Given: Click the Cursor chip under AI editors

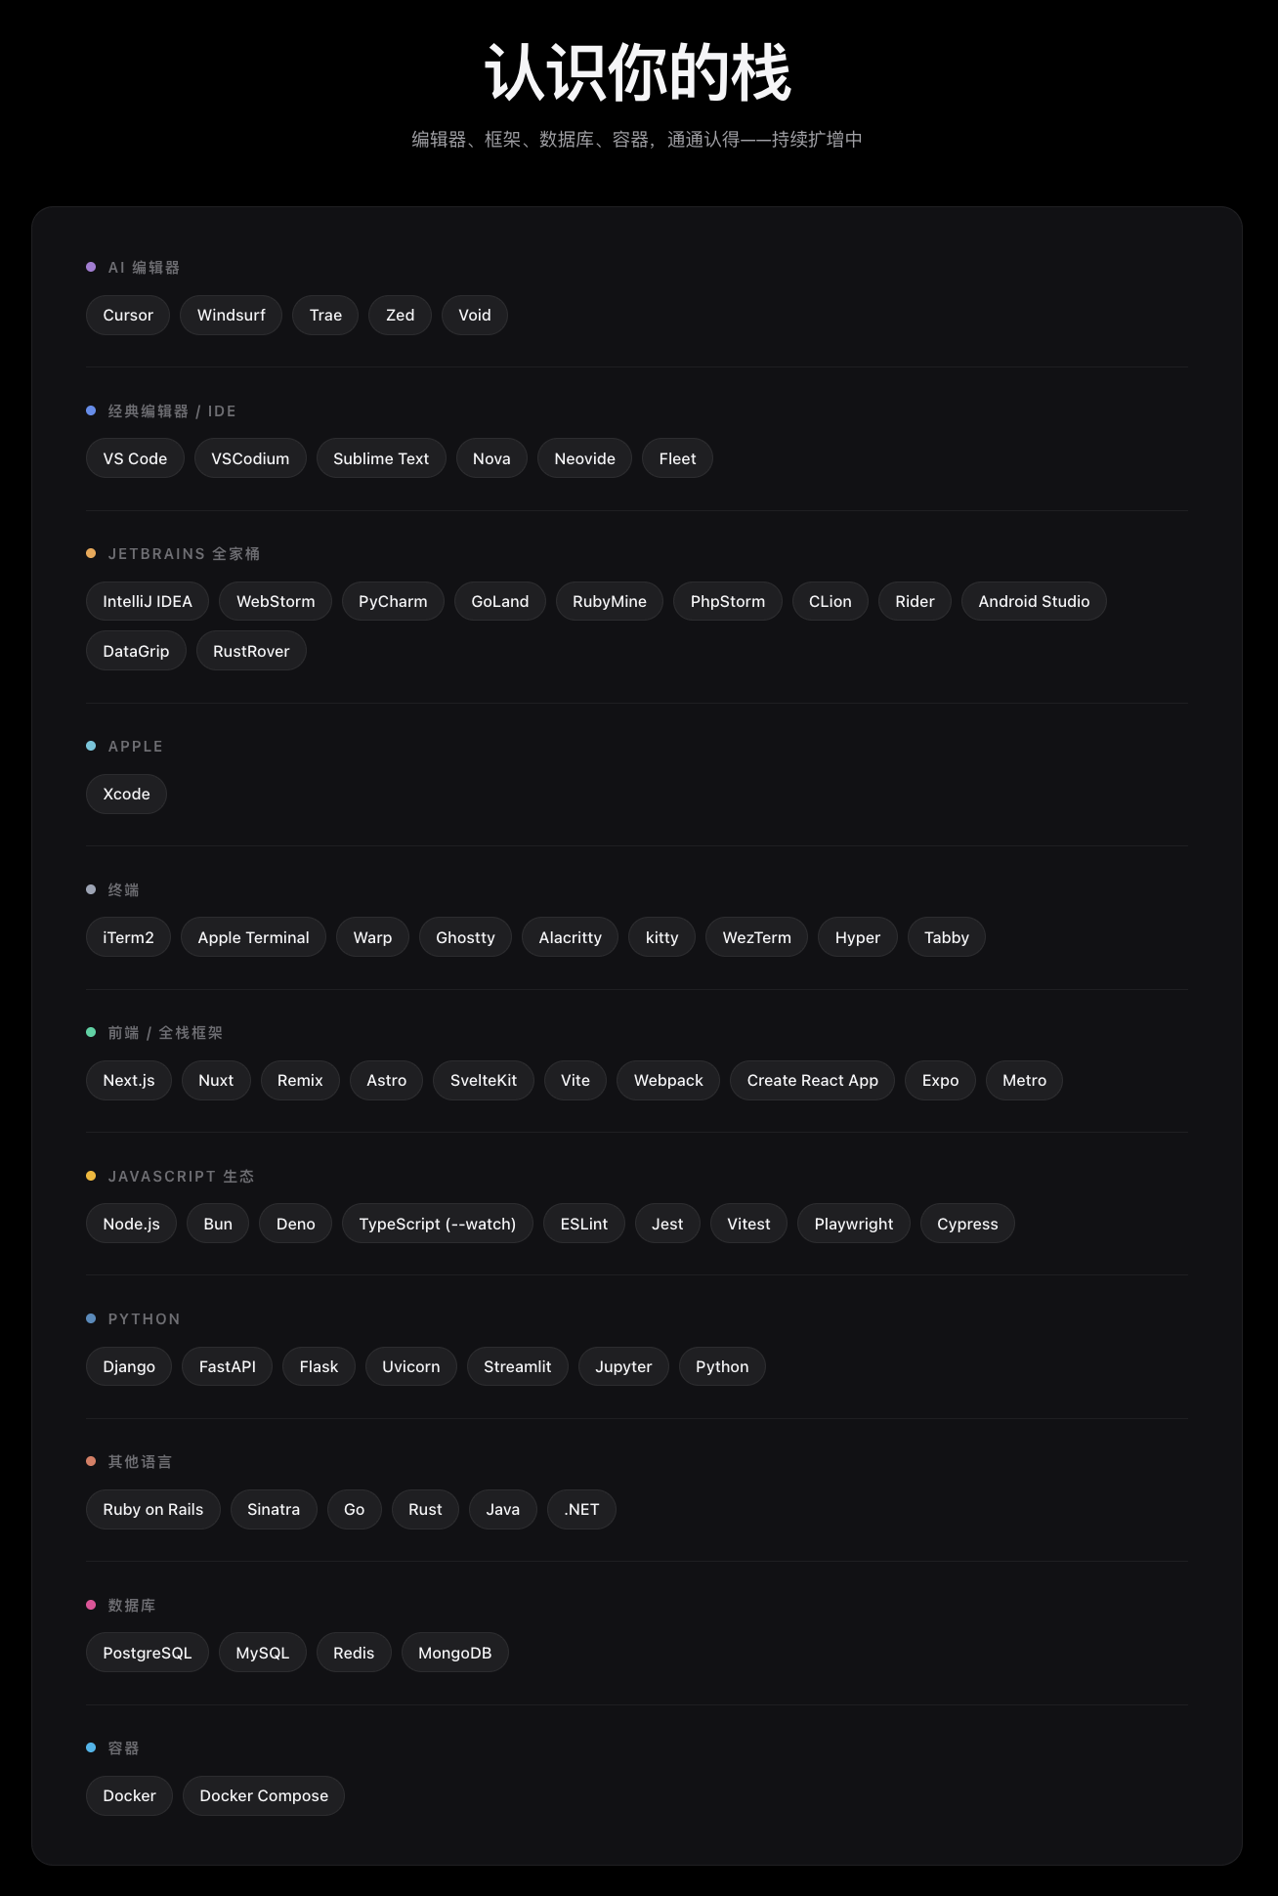Looking at the screenshot, I should coord(128,315).
